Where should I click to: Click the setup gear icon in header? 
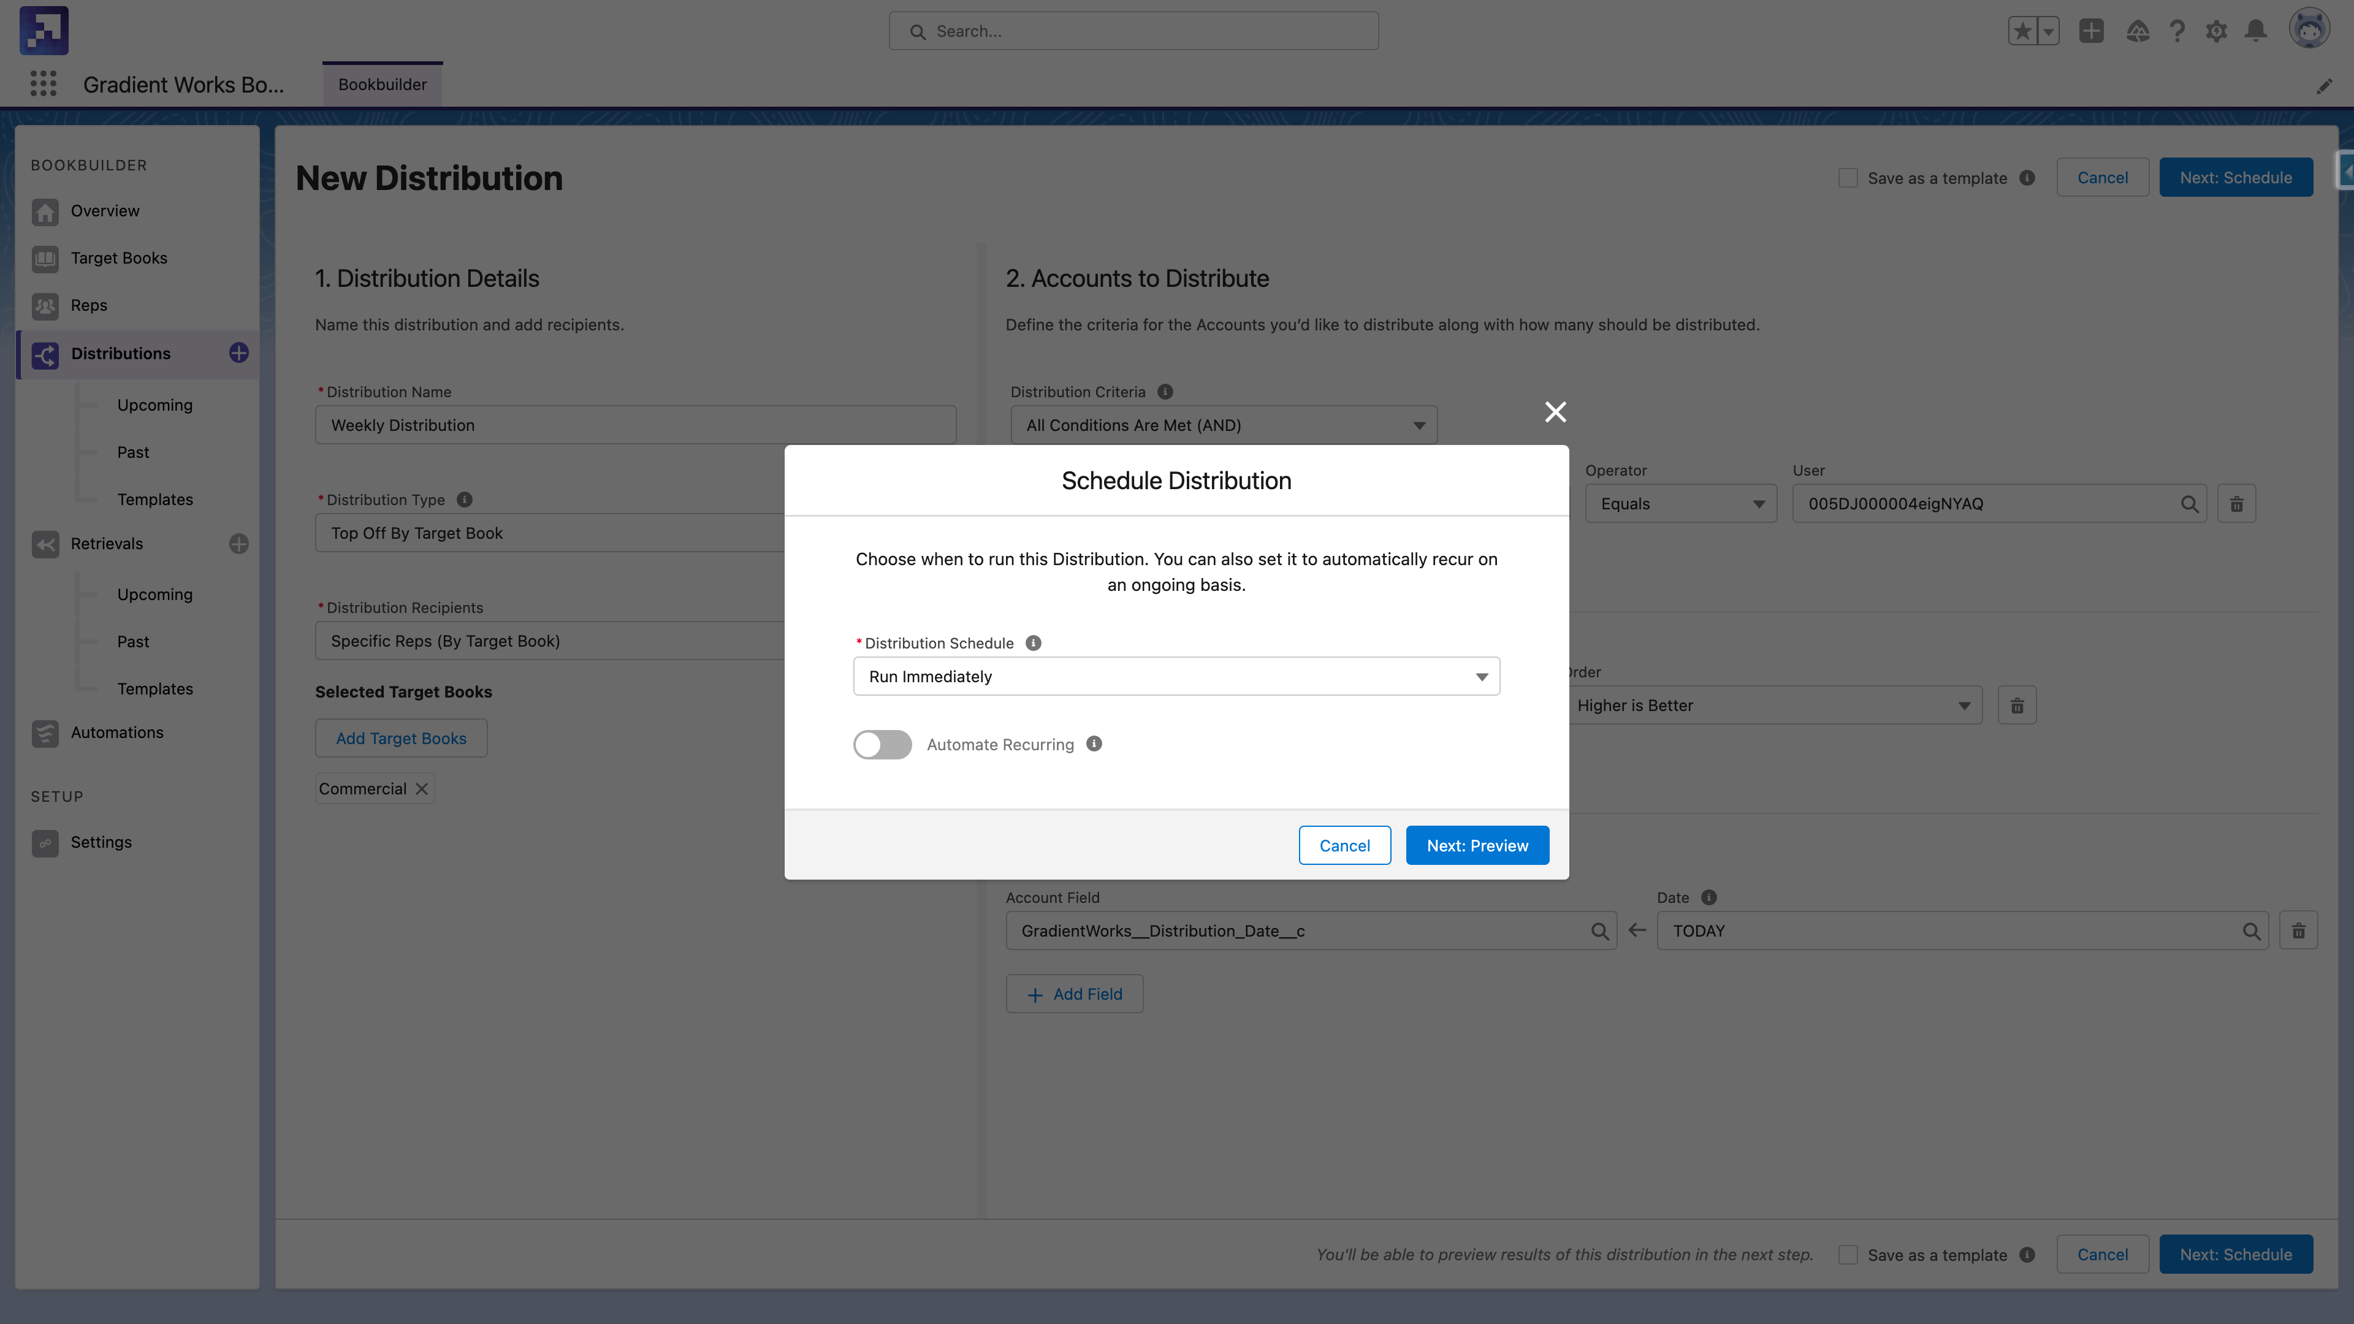click(2216, 31)
